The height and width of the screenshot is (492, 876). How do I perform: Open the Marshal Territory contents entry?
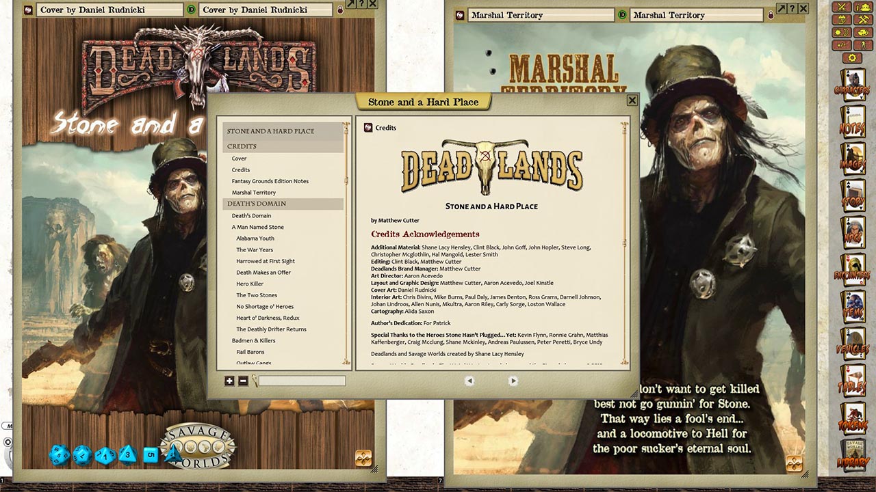coord(254,193)
